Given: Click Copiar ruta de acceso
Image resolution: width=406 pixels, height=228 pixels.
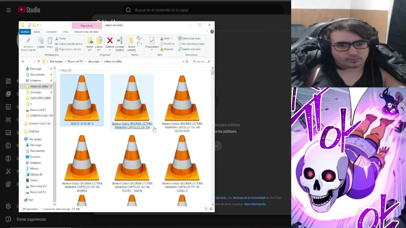Looking at the screenshot, I should click(x=69, y=44).
